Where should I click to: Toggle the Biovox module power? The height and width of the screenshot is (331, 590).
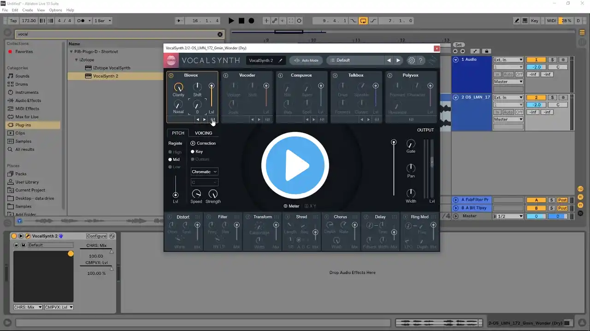(x=171, y=75)
